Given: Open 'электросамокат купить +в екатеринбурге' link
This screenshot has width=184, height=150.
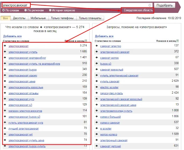Looking at the screenshot, I should 34,64.
